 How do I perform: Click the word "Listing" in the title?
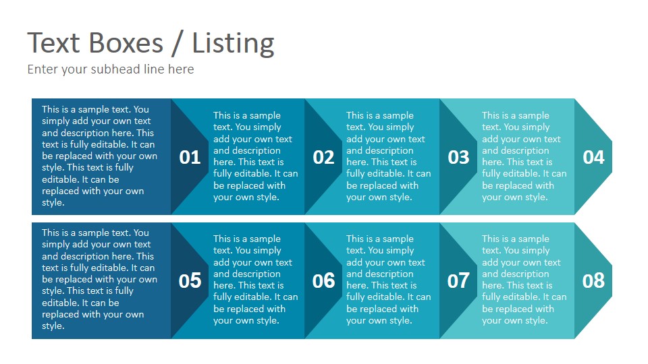tap(233, 43)
